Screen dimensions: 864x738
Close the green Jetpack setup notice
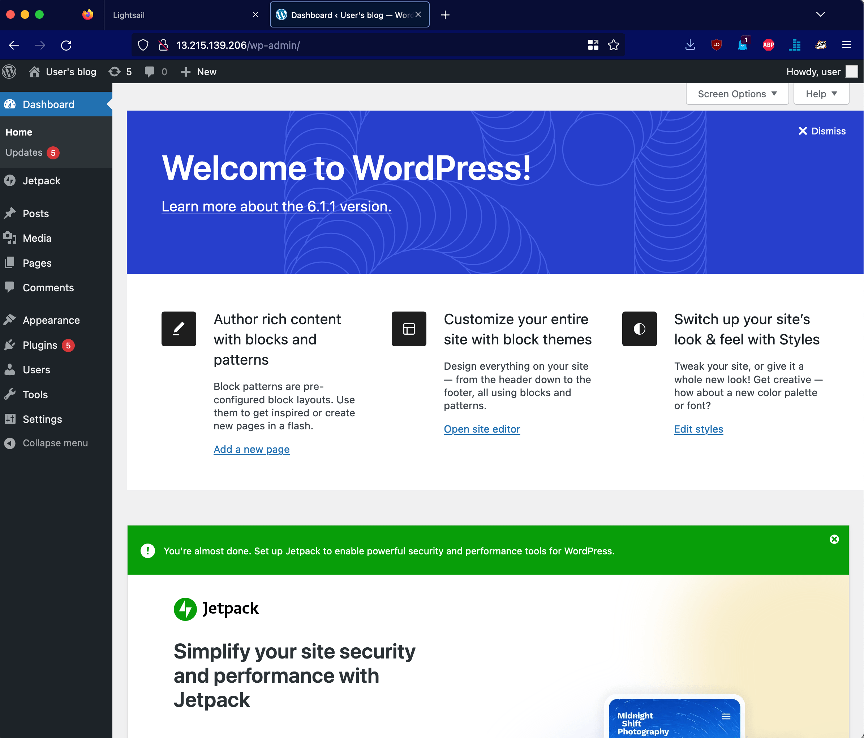click(834, 539)
